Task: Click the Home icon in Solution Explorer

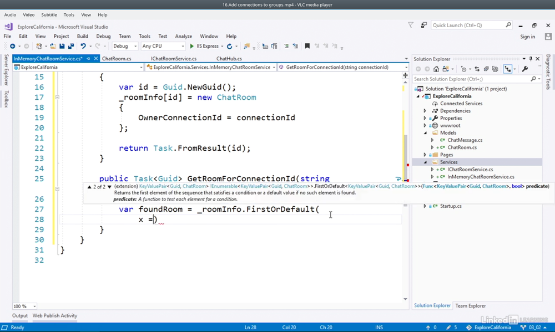Action: tap(436, 69)
